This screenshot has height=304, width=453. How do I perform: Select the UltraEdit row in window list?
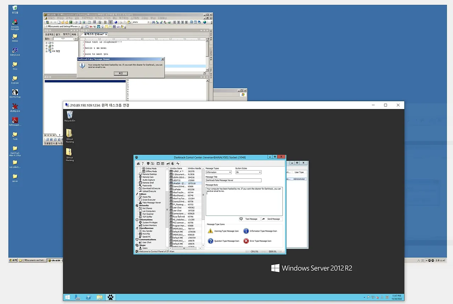185,184
